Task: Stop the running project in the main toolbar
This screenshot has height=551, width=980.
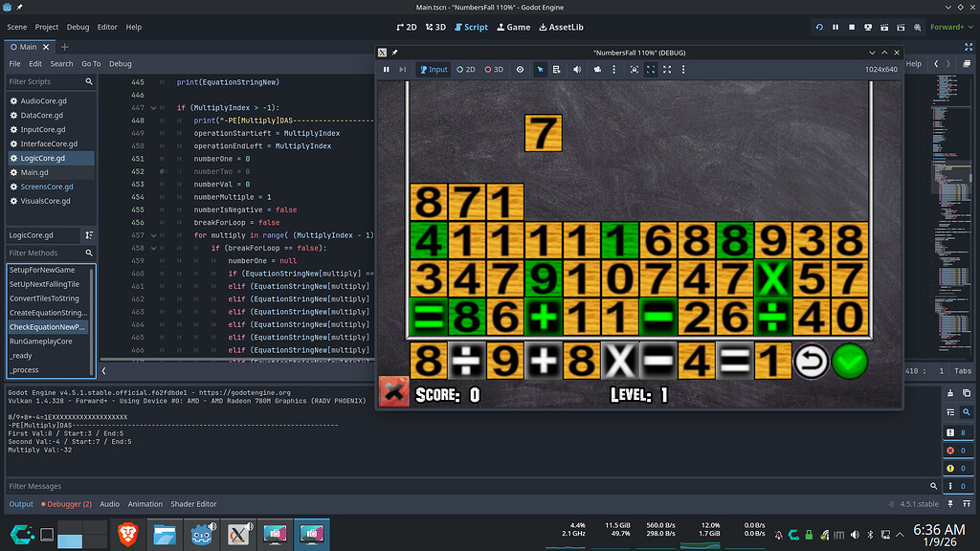Action: 851,27
